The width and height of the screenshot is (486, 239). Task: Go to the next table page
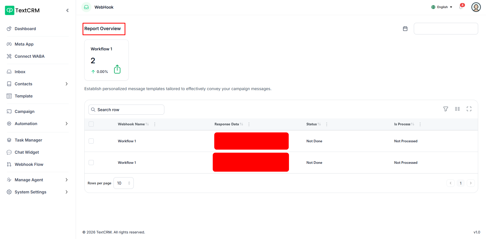(x=471, y=183)
